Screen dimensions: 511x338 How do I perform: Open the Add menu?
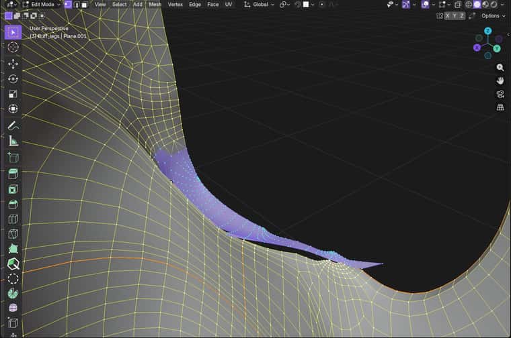coord(138,4)
